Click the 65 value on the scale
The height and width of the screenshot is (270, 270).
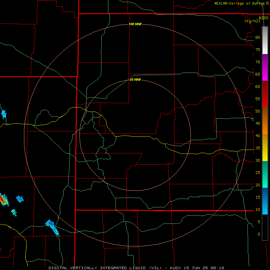[258, 74]
